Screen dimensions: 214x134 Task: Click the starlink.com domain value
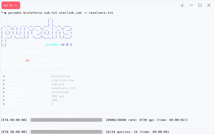tap(63, 80)
